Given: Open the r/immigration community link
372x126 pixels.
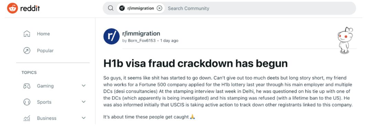Looking at the screenshot, I should click(x=141, y=33).
